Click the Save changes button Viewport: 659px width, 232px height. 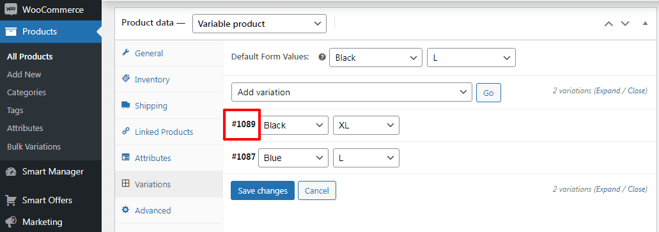263,190
